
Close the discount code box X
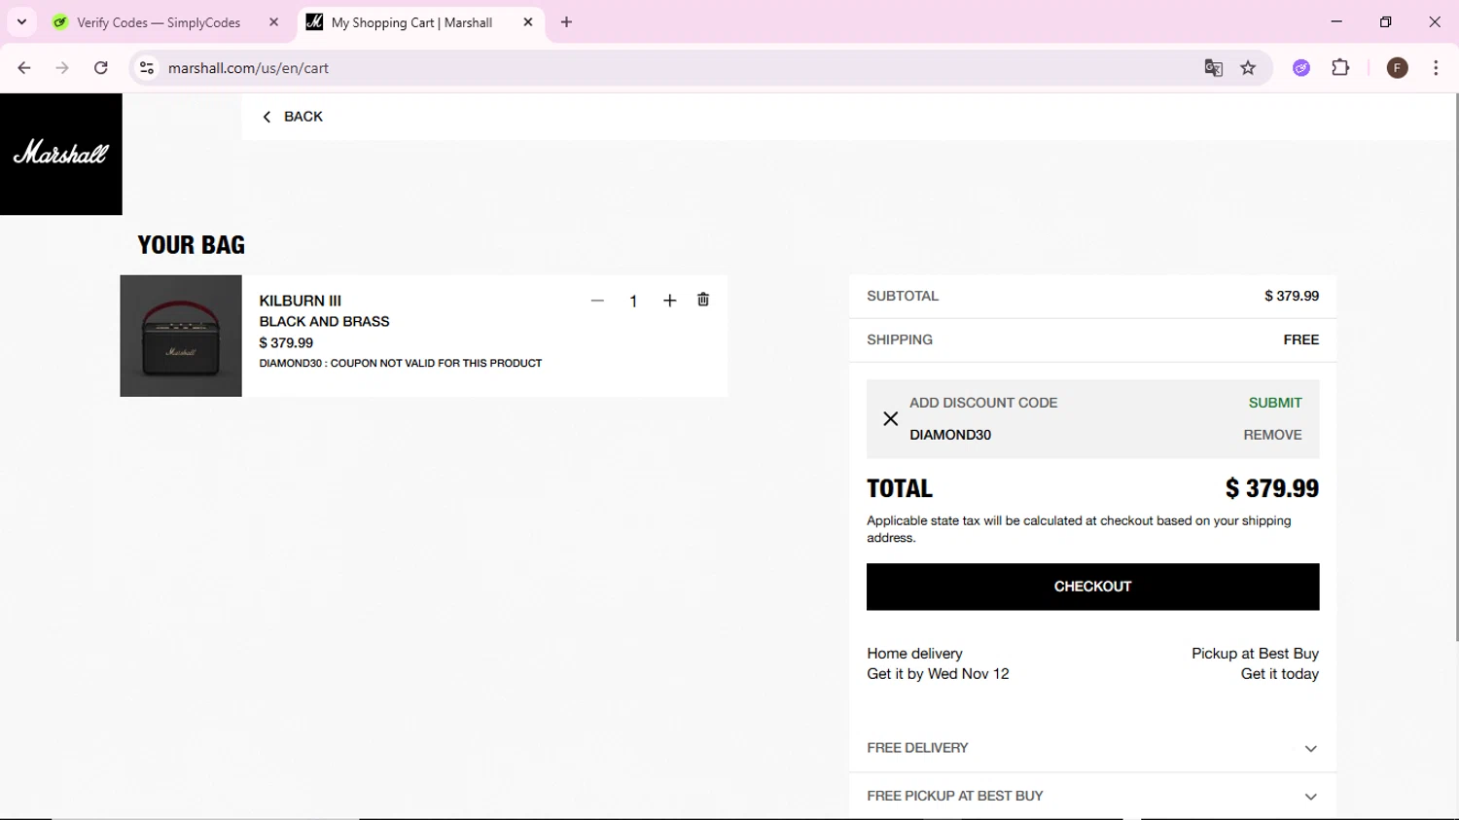pos(890,419)
